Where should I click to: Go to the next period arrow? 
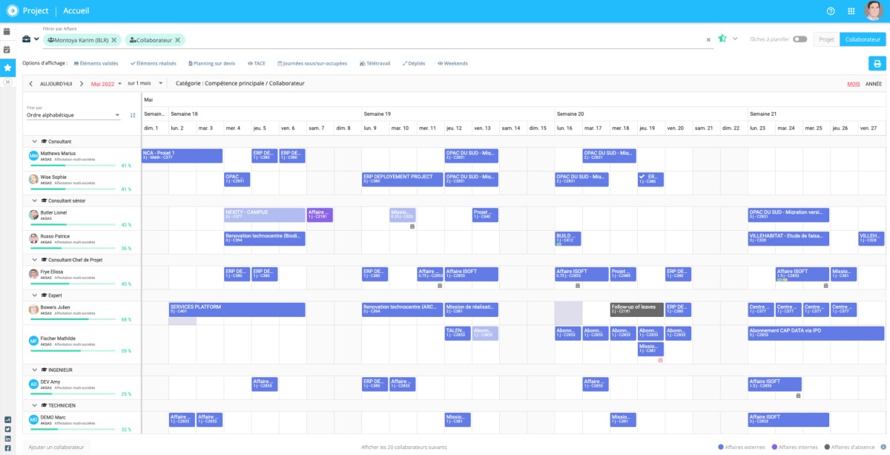tap(82, 84)
